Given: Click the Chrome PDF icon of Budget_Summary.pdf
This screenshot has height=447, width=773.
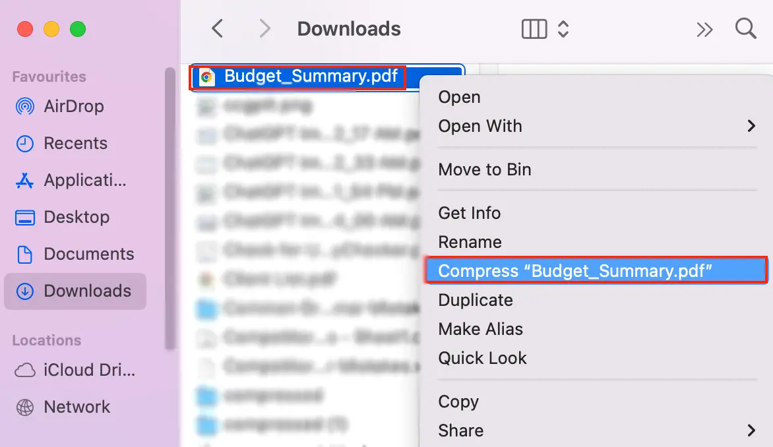Looking at the screenshot, I should pos(207,77).
